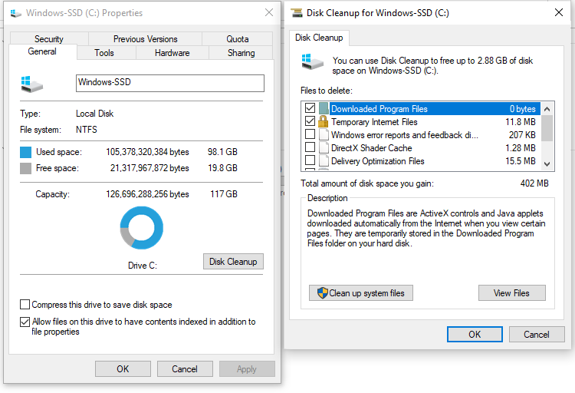Viewport: 575px width, 393px height.
Task: Select the Disk Cleanup tab in cleanup window
Action: tap(319, 38)
